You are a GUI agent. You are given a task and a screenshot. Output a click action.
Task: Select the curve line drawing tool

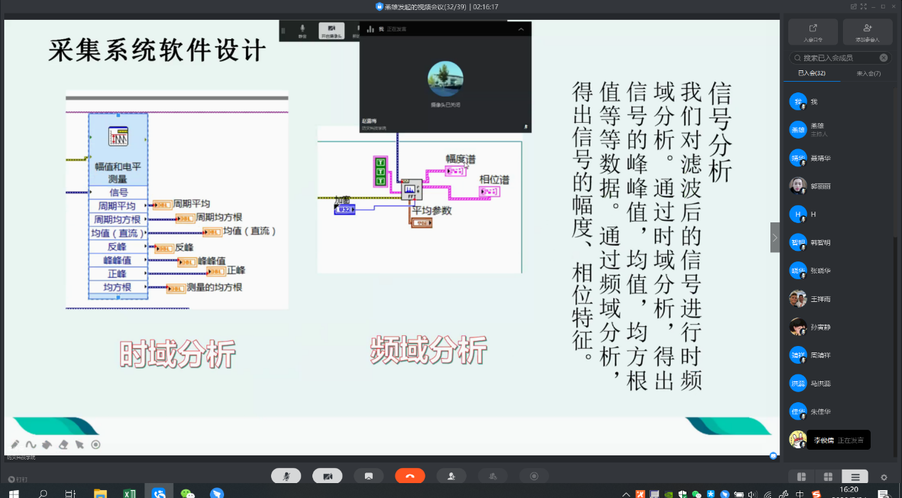point(31,445)
